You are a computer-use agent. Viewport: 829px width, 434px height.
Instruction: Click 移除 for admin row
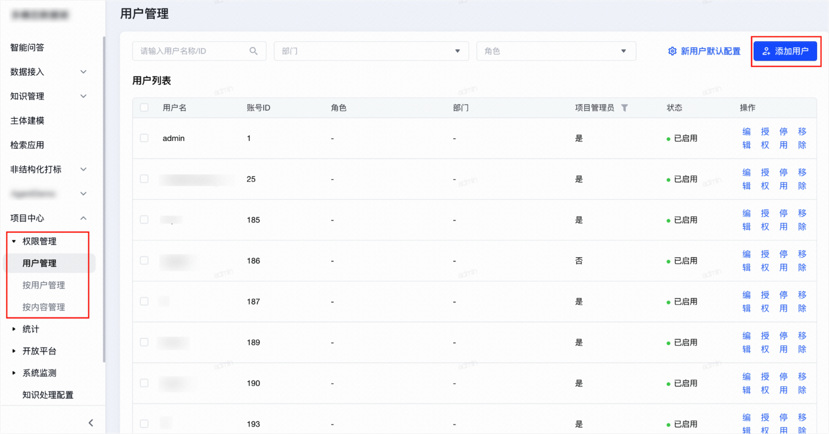pos(802,138)
